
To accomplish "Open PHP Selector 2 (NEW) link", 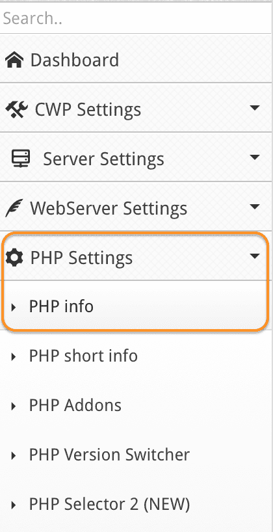I will coord(109,505).
